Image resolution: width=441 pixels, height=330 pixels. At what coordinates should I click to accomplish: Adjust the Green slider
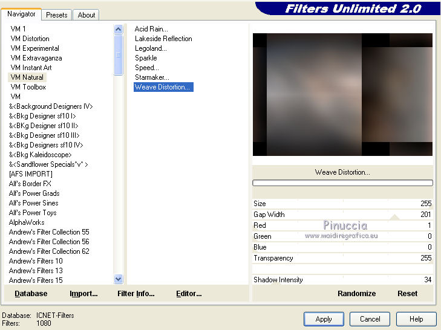[x=342, y=236]
